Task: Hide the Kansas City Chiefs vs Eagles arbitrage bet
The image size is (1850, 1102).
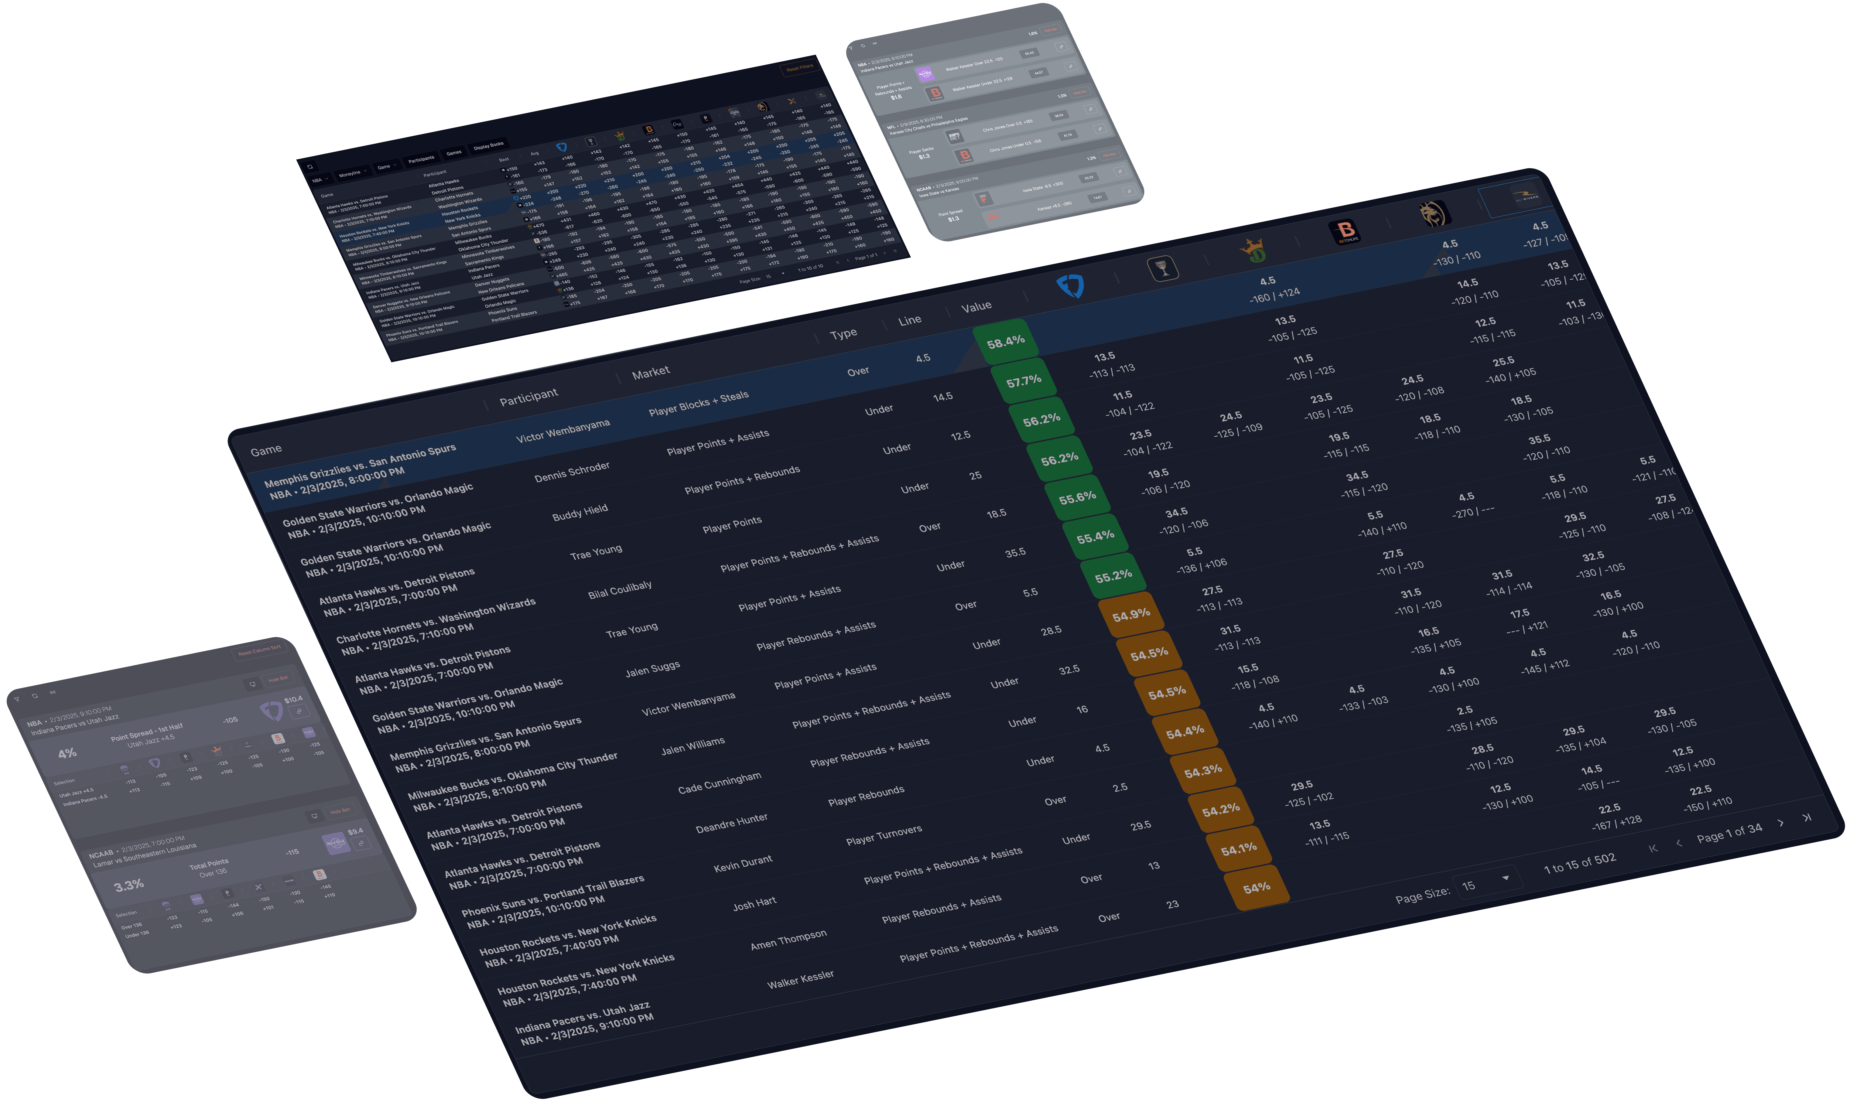Action: [1080, 92]
